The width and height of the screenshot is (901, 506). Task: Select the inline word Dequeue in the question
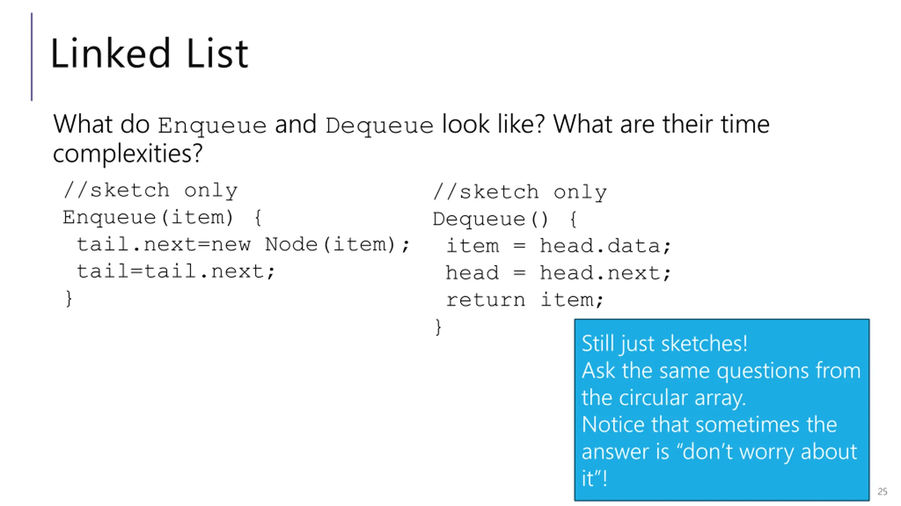point(379,126)
